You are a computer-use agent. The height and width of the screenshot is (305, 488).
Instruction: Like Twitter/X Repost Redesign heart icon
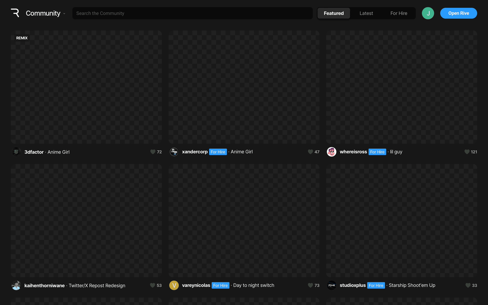tap(152, 285)
